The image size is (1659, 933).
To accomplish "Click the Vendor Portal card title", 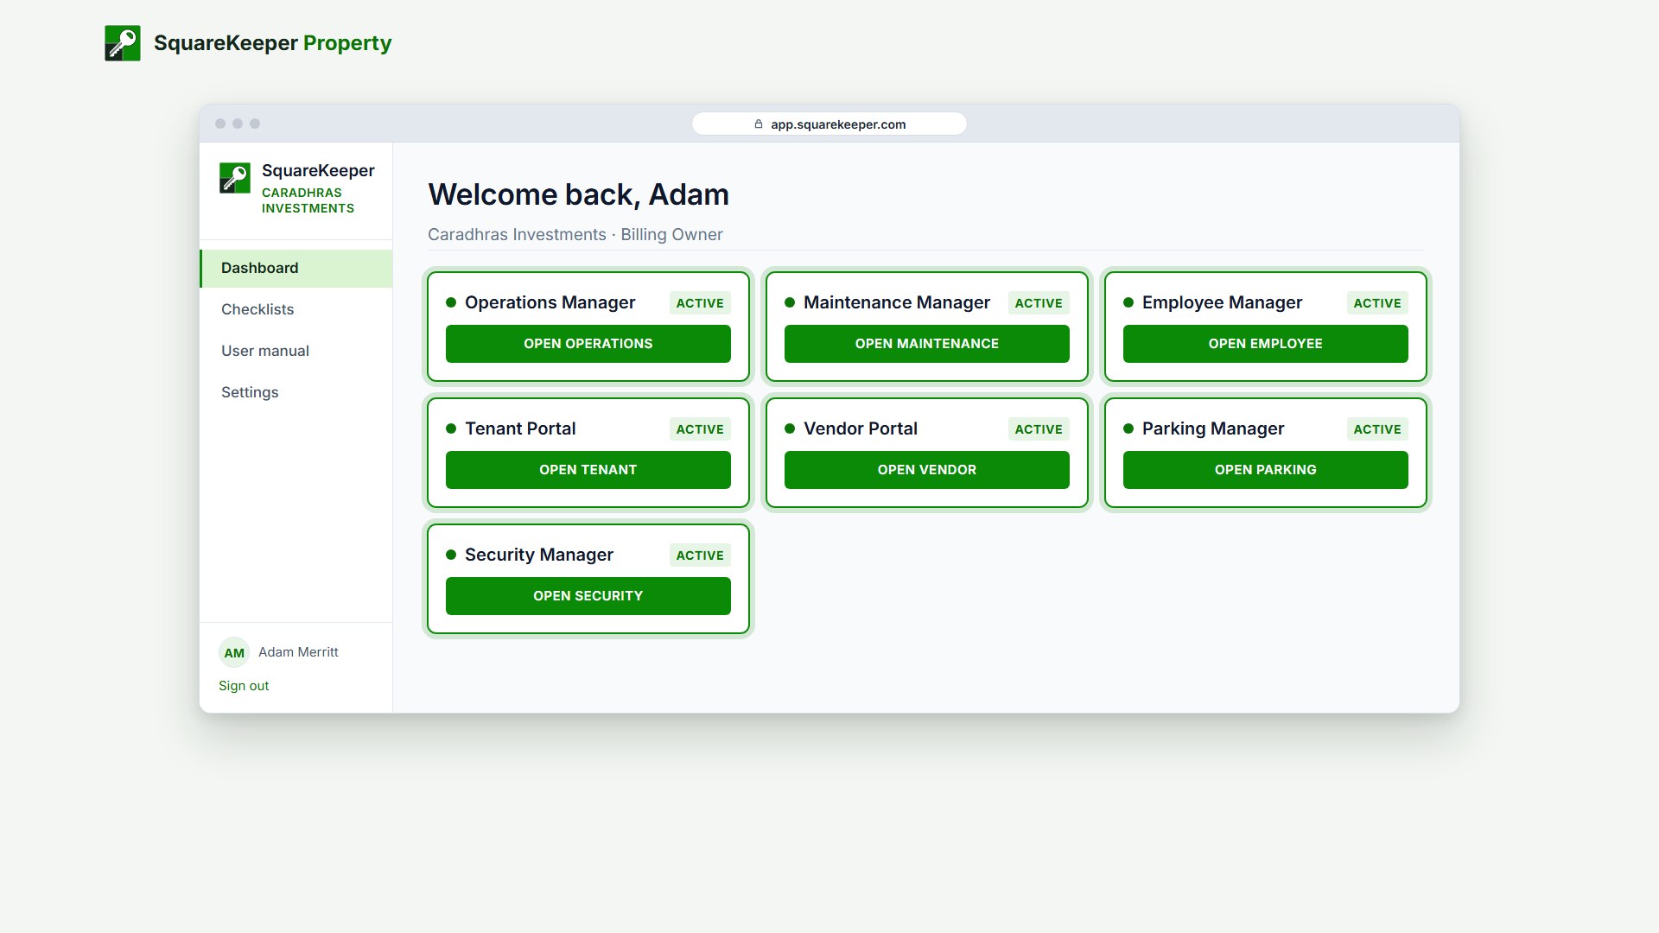I will 861,428.
